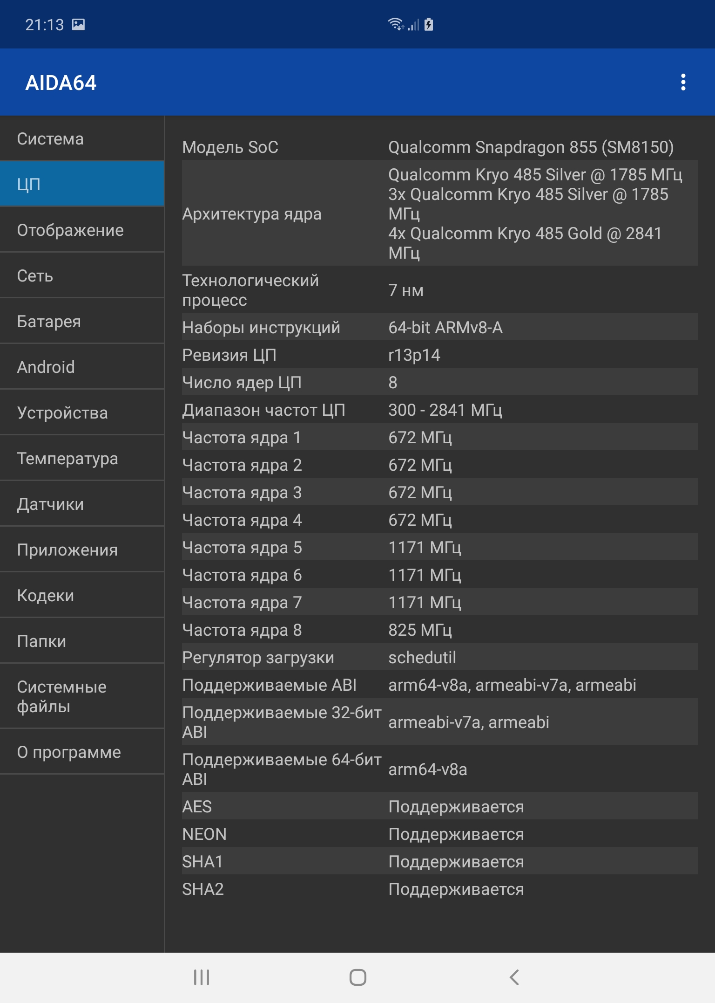Select the Частота ядра 1 row
Screen dimensions: 715x1003
coord(440,437)
